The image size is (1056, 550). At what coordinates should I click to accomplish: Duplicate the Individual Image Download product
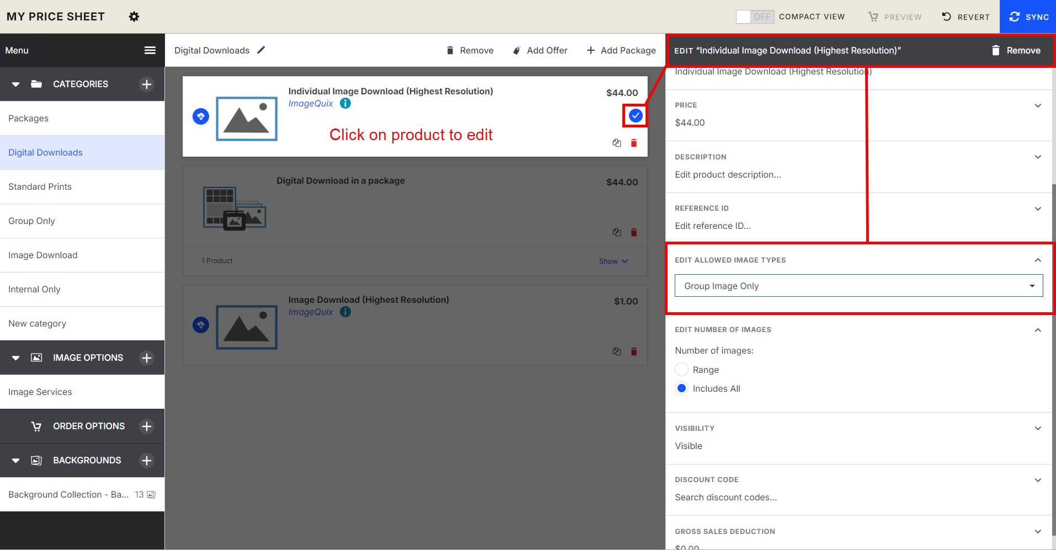click(617, 143)
